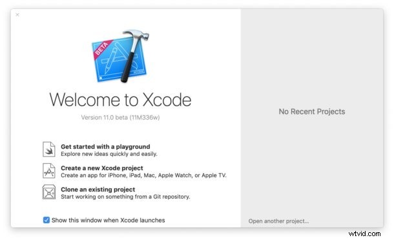Click 'Start working on something from a Git repository'

[x=125, y=197]
